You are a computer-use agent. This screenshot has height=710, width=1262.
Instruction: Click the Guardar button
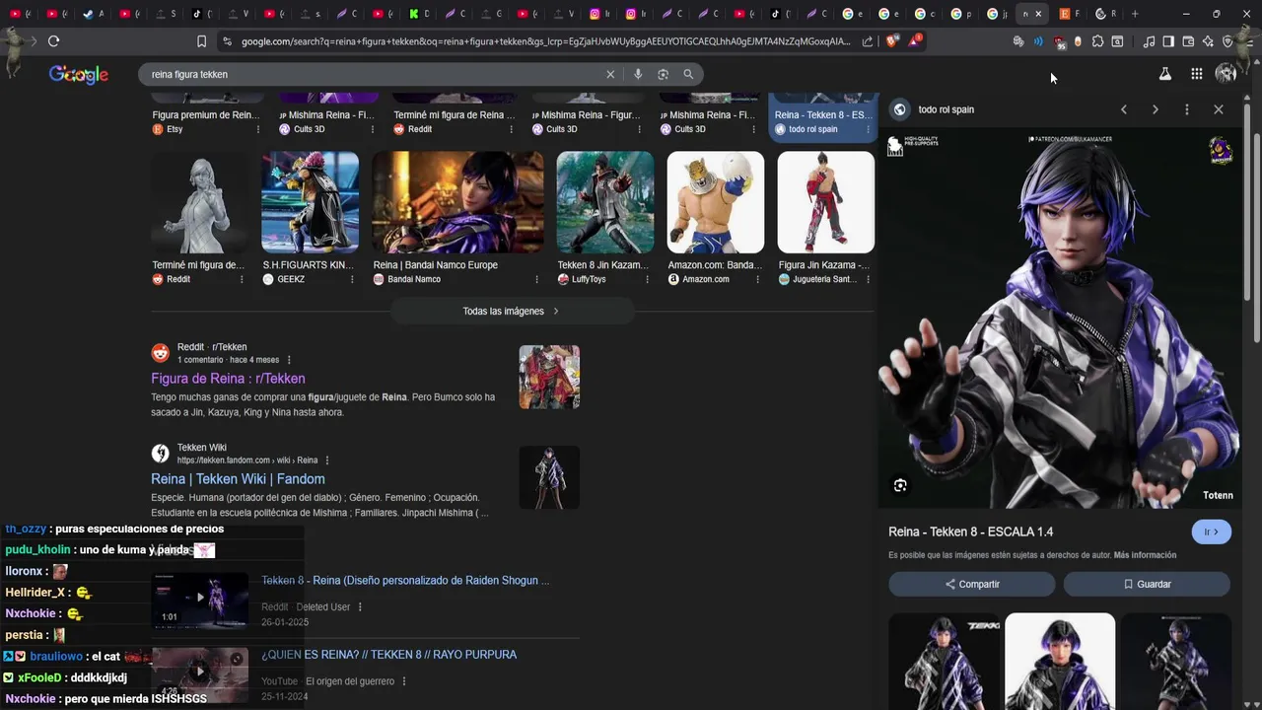(x=1147, y=584)
